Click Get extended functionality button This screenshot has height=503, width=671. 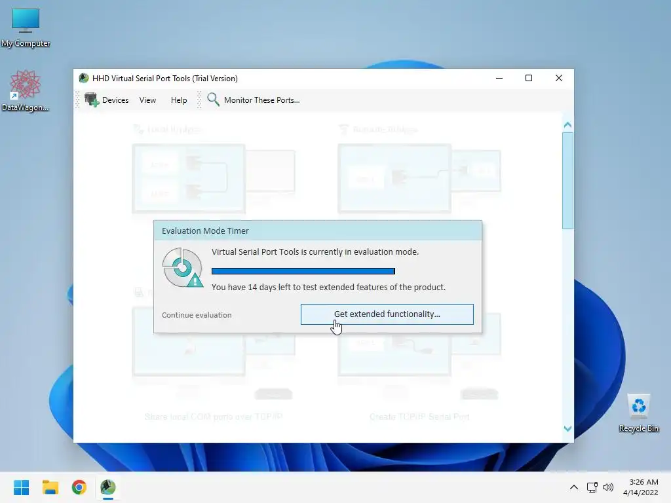pyautogui.click(x=387, y=314)
